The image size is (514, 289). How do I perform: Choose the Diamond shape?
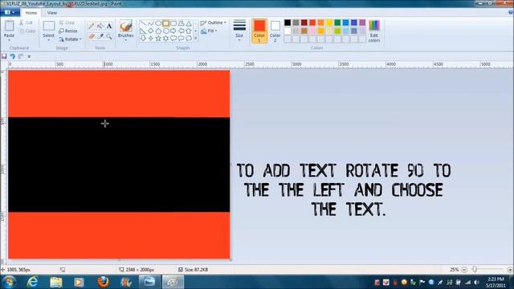point(150,31)
